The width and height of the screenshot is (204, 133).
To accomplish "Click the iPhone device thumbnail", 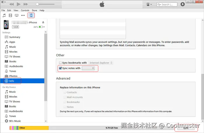I will (6, 25).
